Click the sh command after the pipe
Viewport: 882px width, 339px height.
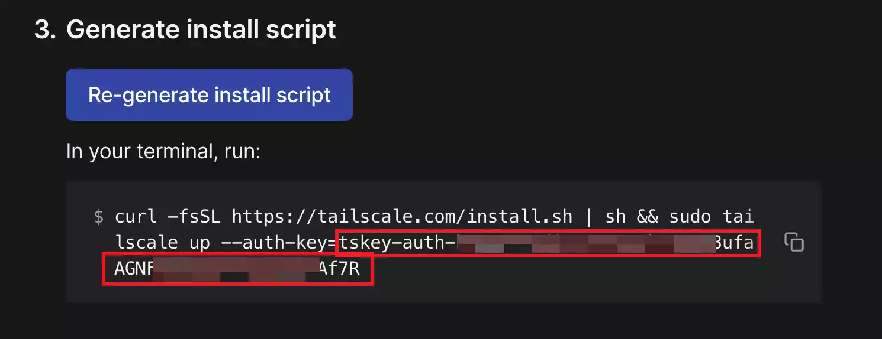[x=616, y=216]
